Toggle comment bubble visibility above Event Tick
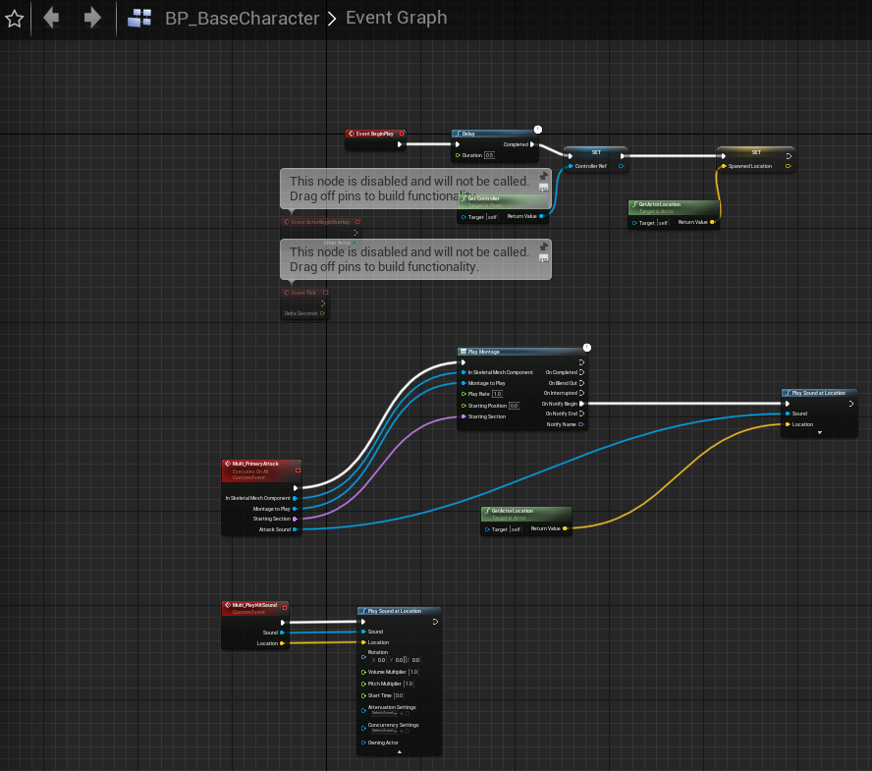872x771 pixels. [544, 258]
